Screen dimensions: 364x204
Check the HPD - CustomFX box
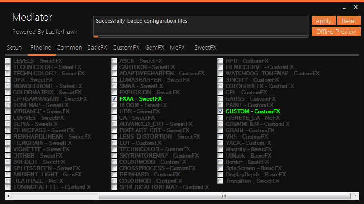(221, 61)
